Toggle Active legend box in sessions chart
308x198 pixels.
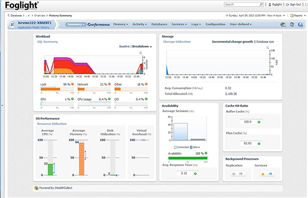pos(191,147)
